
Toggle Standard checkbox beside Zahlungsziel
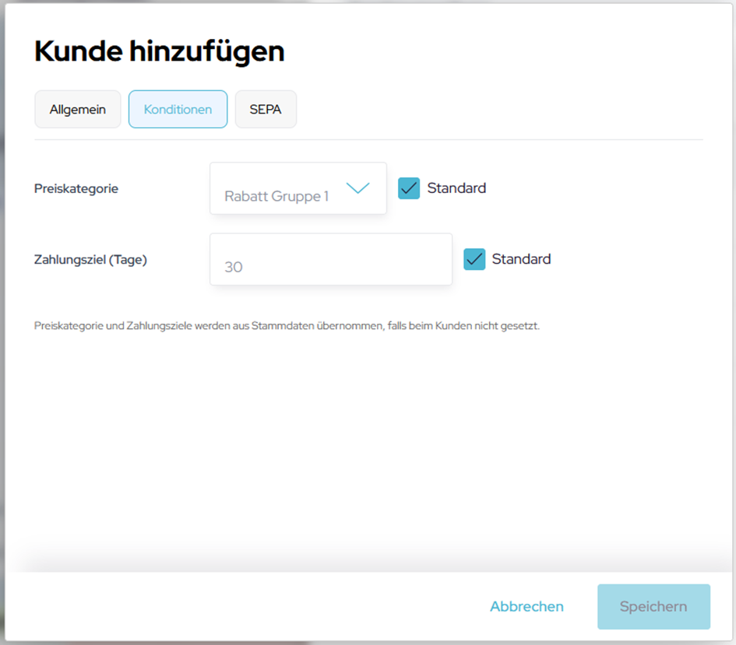coord(474,259)
